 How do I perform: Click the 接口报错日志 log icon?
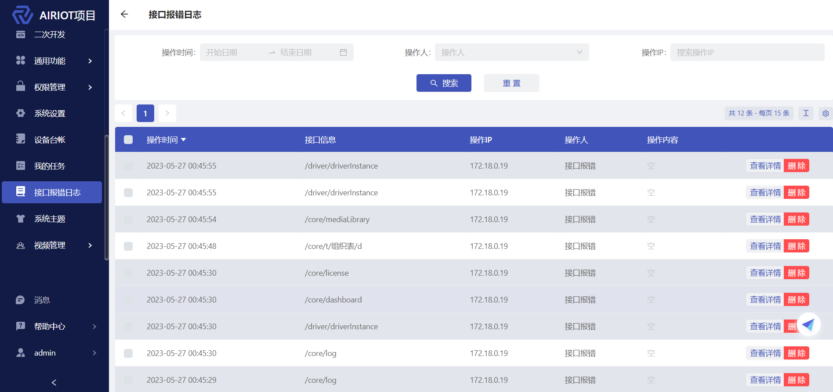tap(21, 191)
